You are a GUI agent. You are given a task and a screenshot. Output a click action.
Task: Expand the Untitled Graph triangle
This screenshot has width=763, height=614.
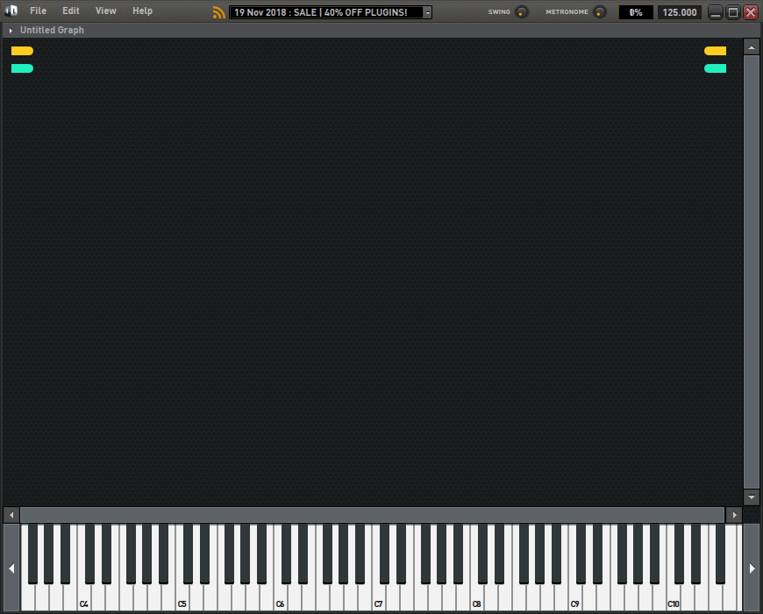pos(11,30)
